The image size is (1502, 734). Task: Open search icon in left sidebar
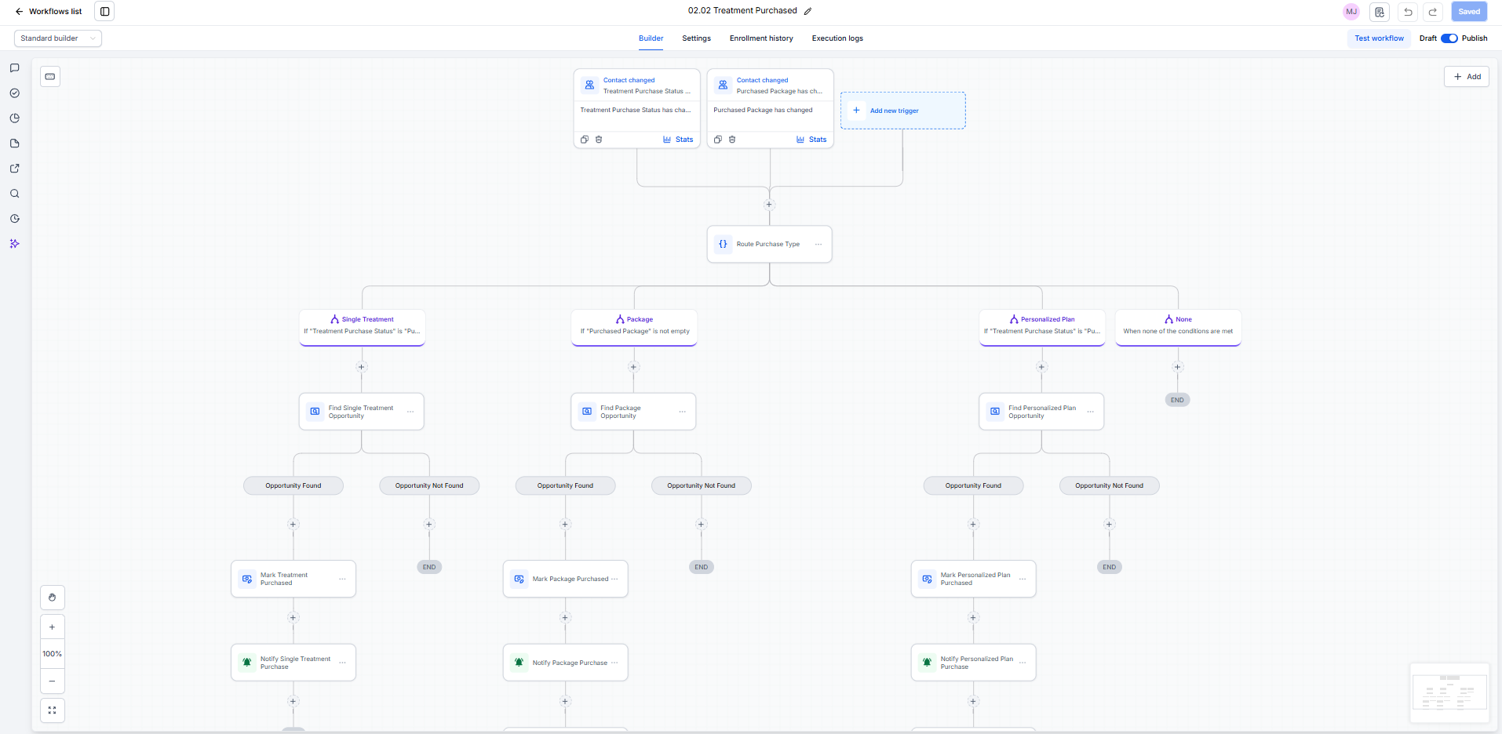point(14,194)
